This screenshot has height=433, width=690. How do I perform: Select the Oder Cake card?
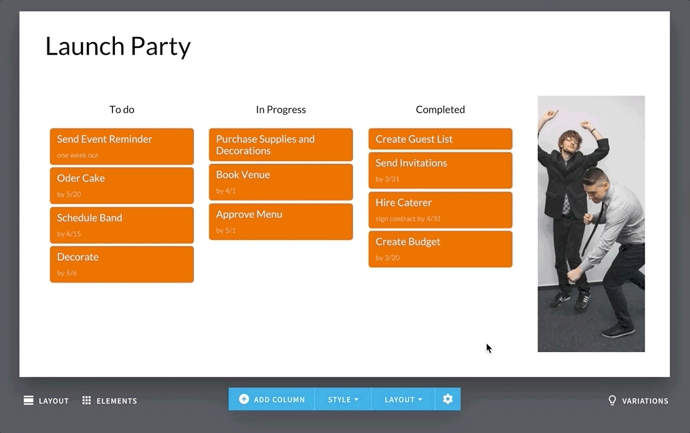click(x=122, y=185)
